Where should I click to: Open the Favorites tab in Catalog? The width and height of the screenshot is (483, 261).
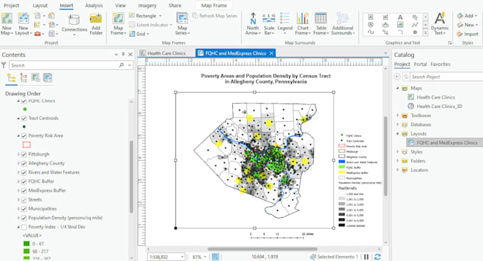[440, 65]
